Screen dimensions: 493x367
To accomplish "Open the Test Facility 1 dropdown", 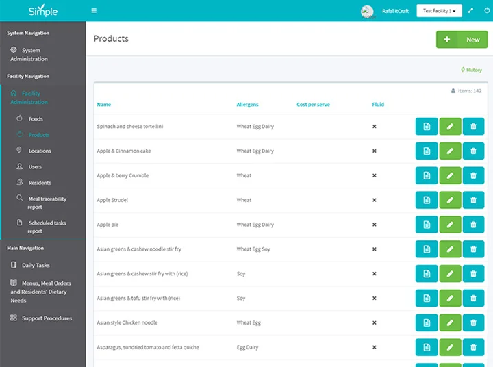I will pos(438,11).
